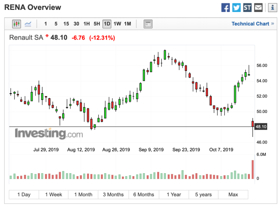The width and height of the screenshot is (280, 207).
Task: Click Jul 29, 2019 axis label
Action: pyautogui.click(x=46, y=150)
